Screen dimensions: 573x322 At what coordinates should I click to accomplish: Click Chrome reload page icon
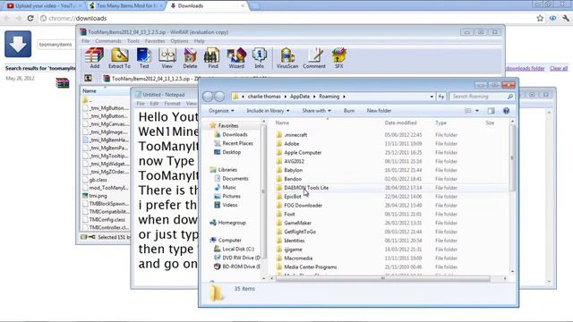[x=30, y=18]
